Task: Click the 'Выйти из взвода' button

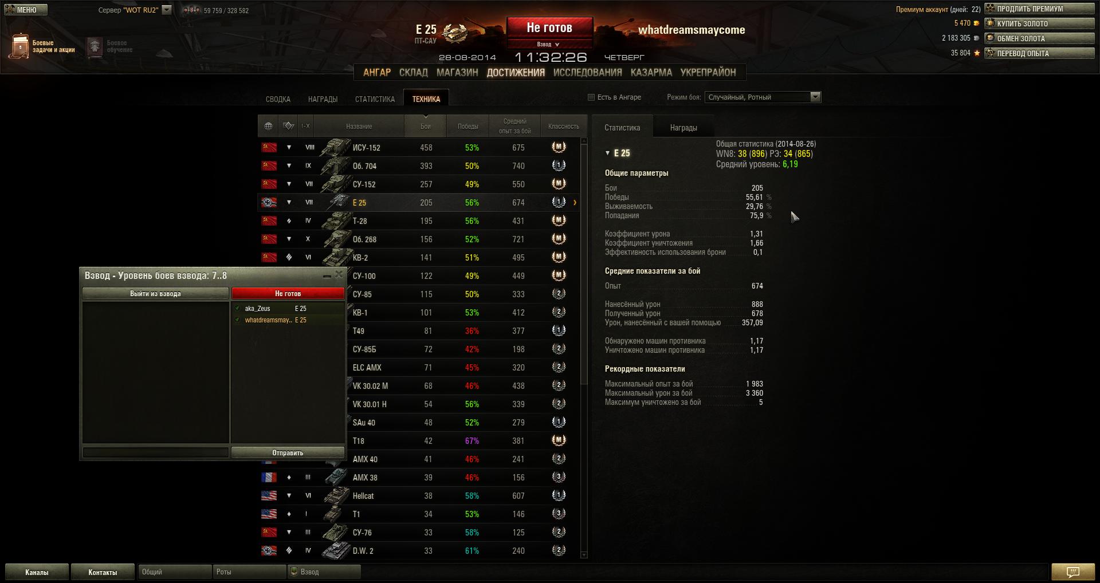Action: click(x=155, y=293)
